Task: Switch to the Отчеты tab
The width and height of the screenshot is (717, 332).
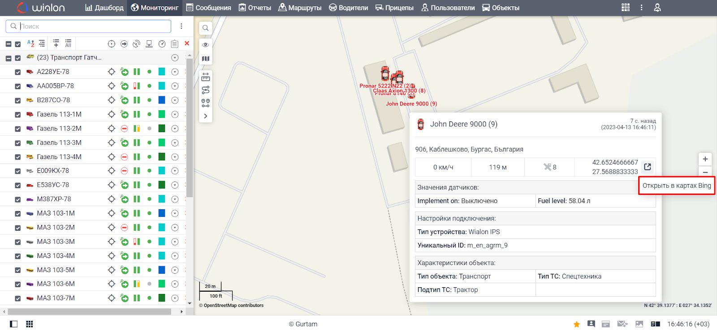Action: pos(255,8)
